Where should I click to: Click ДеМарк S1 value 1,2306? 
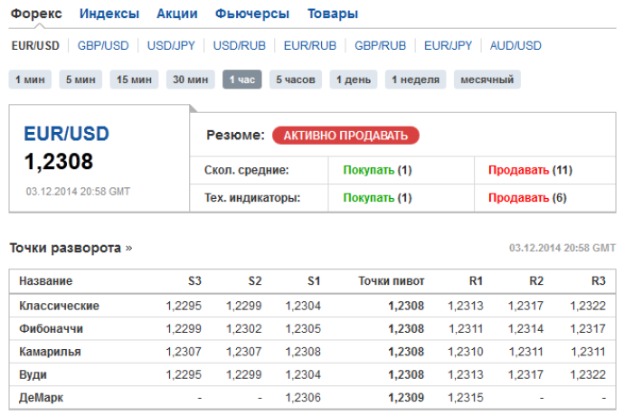(303, 398)
